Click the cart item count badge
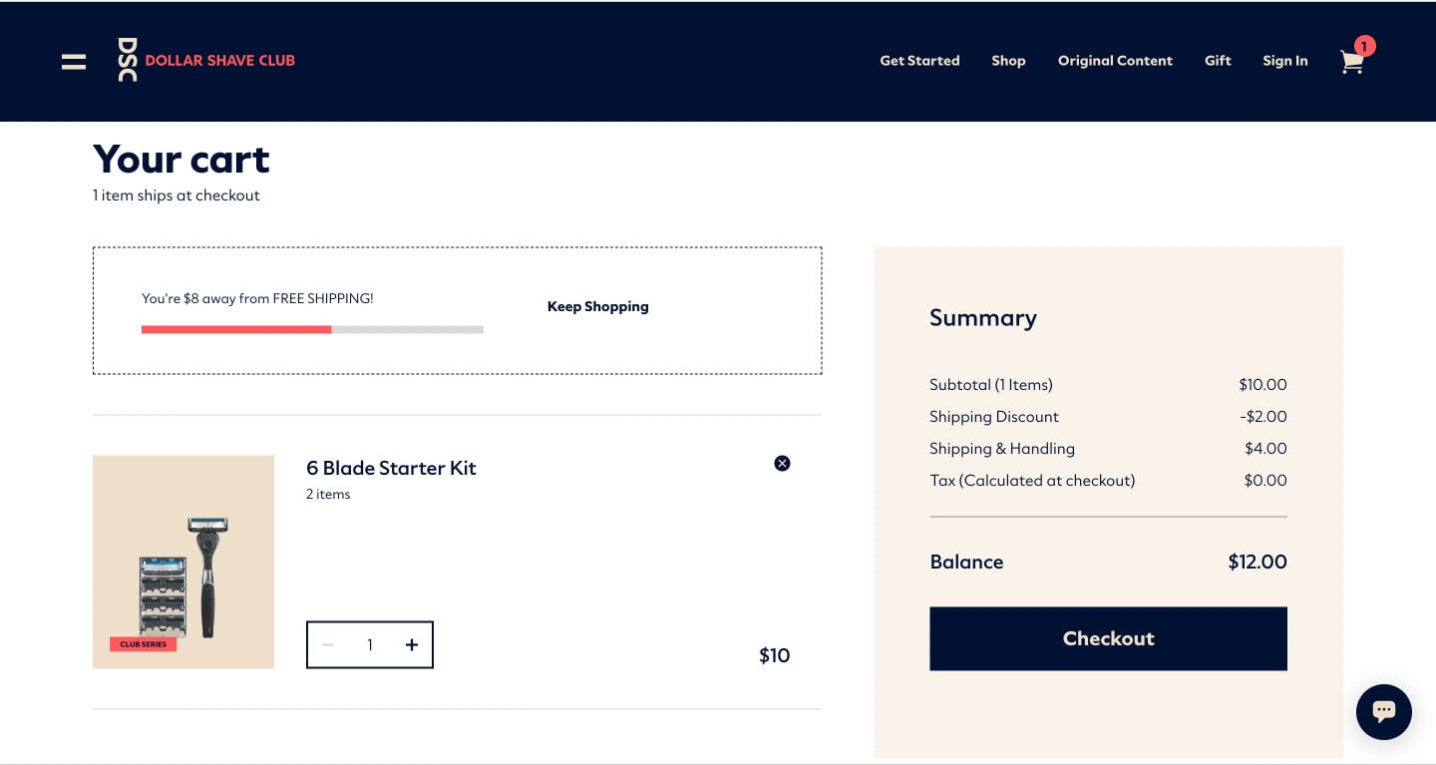The height and width of the screenshot is (765, 1436). tap(1364, 46)
